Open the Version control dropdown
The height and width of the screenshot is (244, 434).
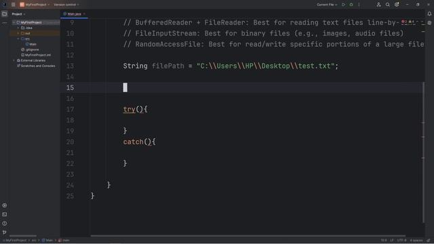[66, 5]
